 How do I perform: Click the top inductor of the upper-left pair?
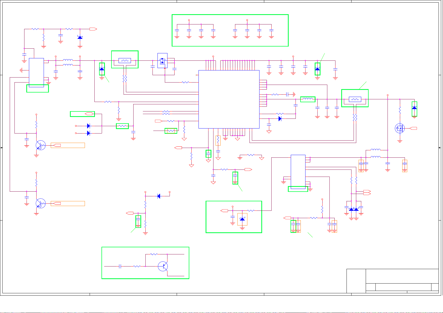click(x=68, y=60)
